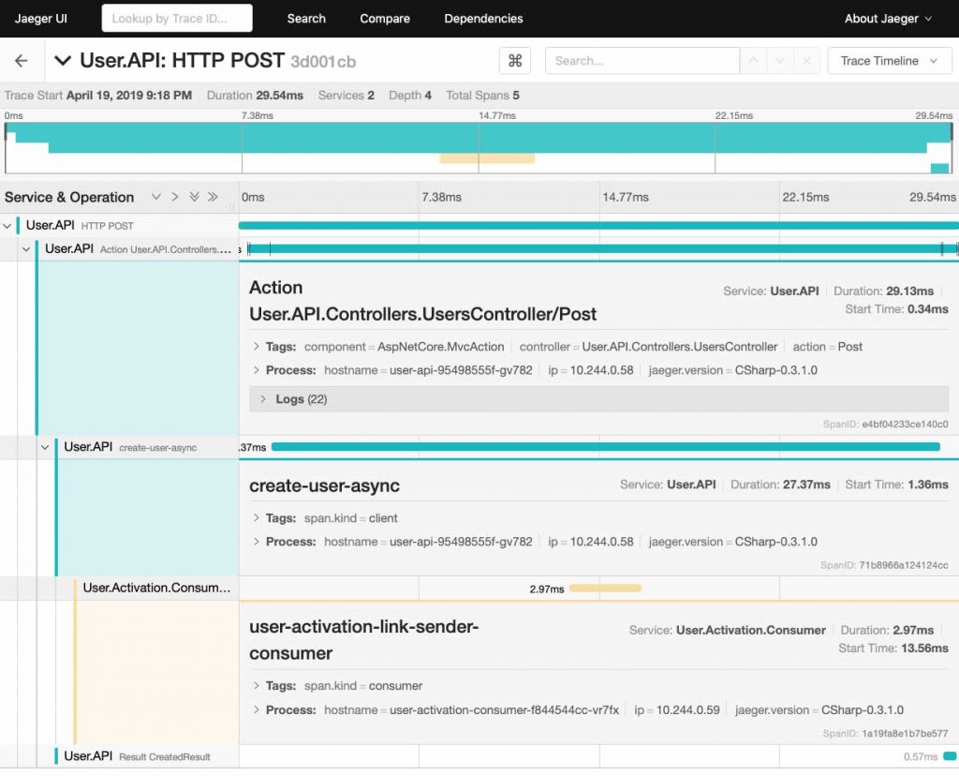Click the Jaeger UI home link
The width and height of the screenshot is (959, 776).
tap(40, 19)
